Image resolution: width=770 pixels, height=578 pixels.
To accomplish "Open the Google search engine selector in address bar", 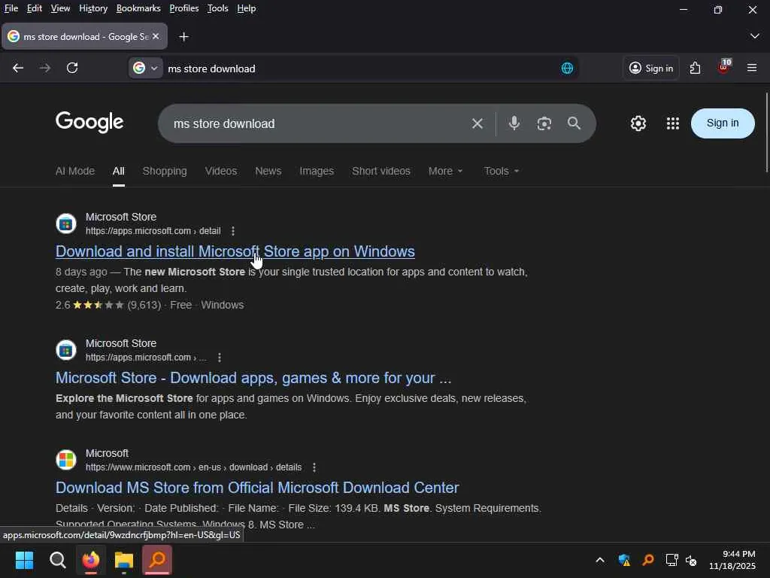I will point(145,68).
